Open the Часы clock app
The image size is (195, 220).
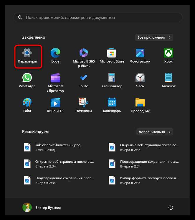tap(140, 81)
